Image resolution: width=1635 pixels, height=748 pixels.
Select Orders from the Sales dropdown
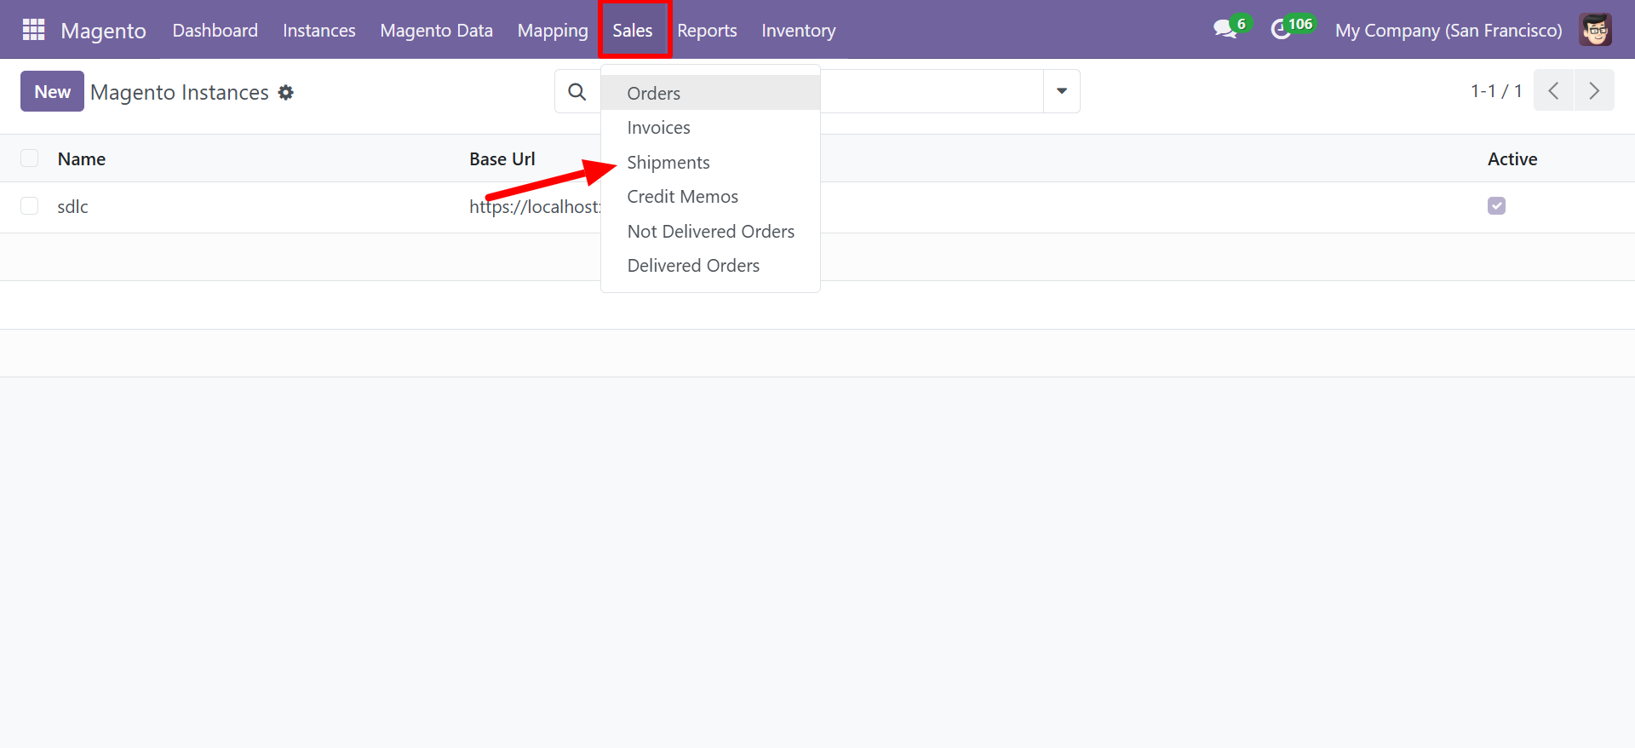tap(710, 93)
